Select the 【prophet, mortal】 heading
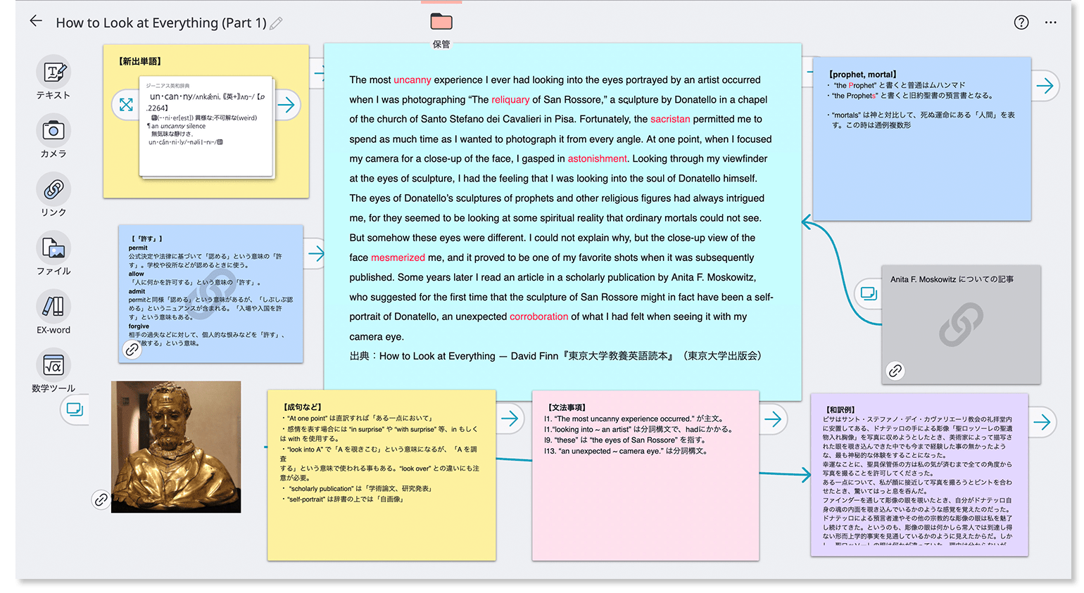 point(863,74)
